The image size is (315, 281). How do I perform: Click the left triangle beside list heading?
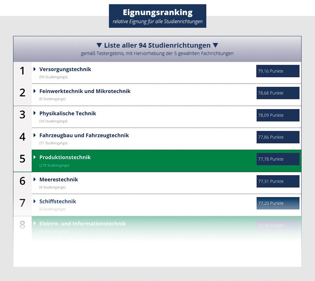(99, 45)
